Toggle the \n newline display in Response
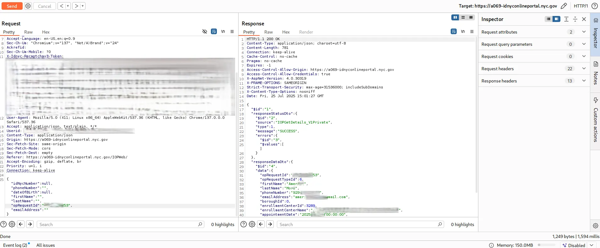 pos(463,31)
